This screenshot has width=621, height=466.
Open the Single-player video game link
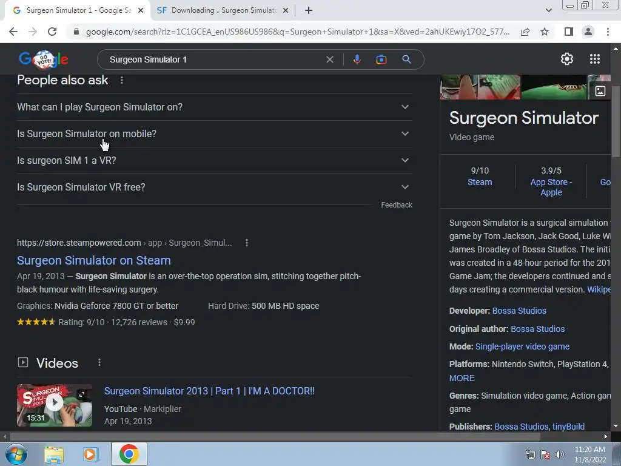522,346
